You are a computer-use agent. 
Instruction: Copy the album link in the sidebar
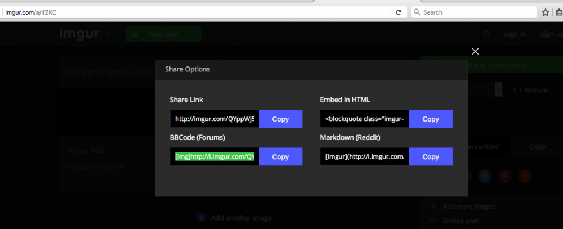point(537,146)
